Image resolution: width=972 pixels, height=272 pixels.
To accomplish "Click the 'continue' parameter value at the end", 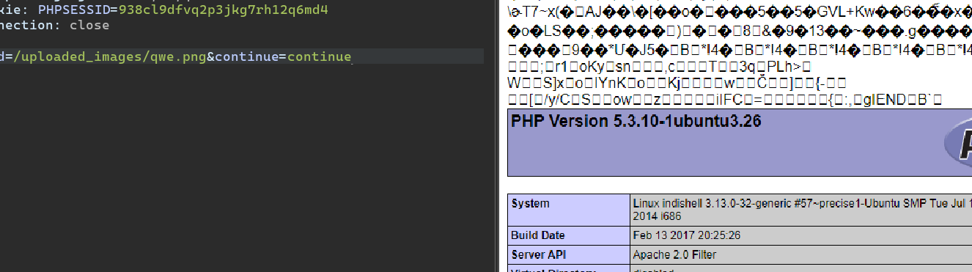I will (320, 57).
